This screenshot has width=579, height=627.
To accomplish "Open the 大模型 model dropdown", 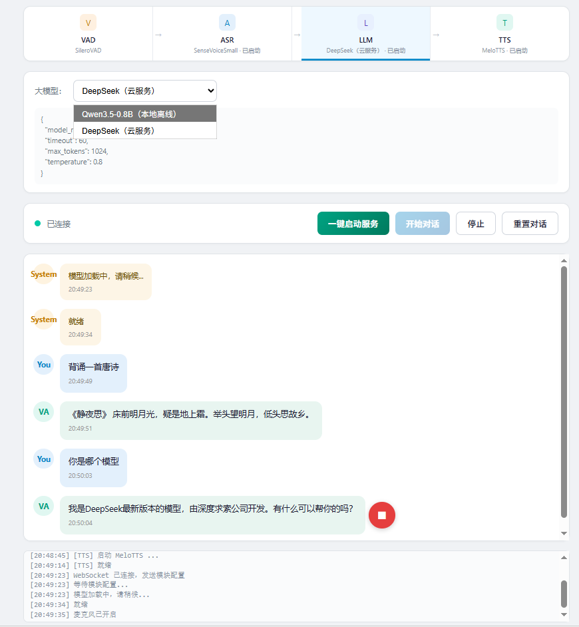I will click(x=145, y=91).
